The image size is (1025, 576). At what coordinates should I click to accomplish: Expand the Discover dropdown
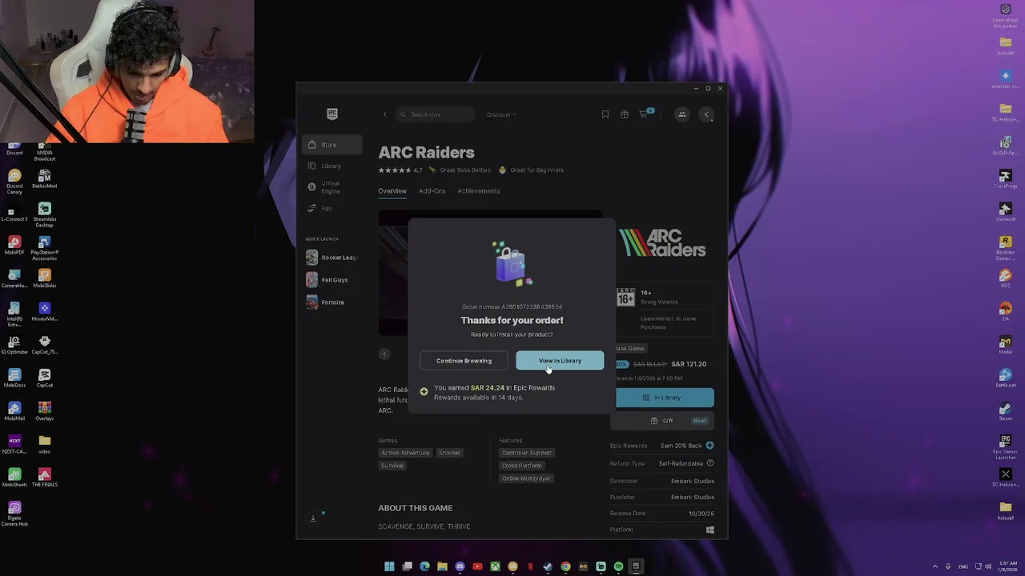click(501, 114)
